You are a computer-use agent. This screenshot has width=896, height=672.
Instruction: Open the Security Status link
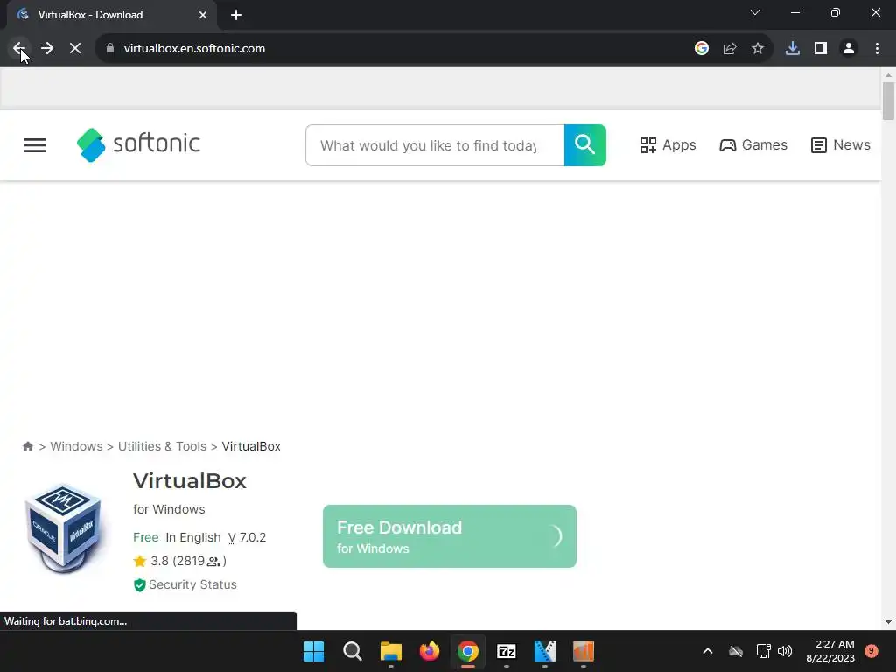click(185, 584)
